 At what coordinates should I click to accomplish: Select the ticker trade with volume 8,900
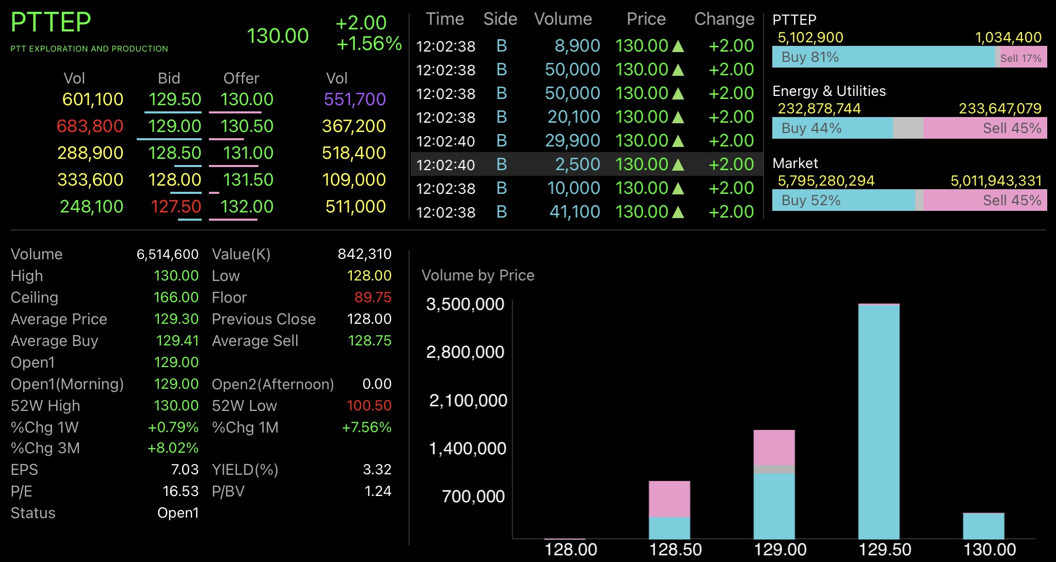587,45
